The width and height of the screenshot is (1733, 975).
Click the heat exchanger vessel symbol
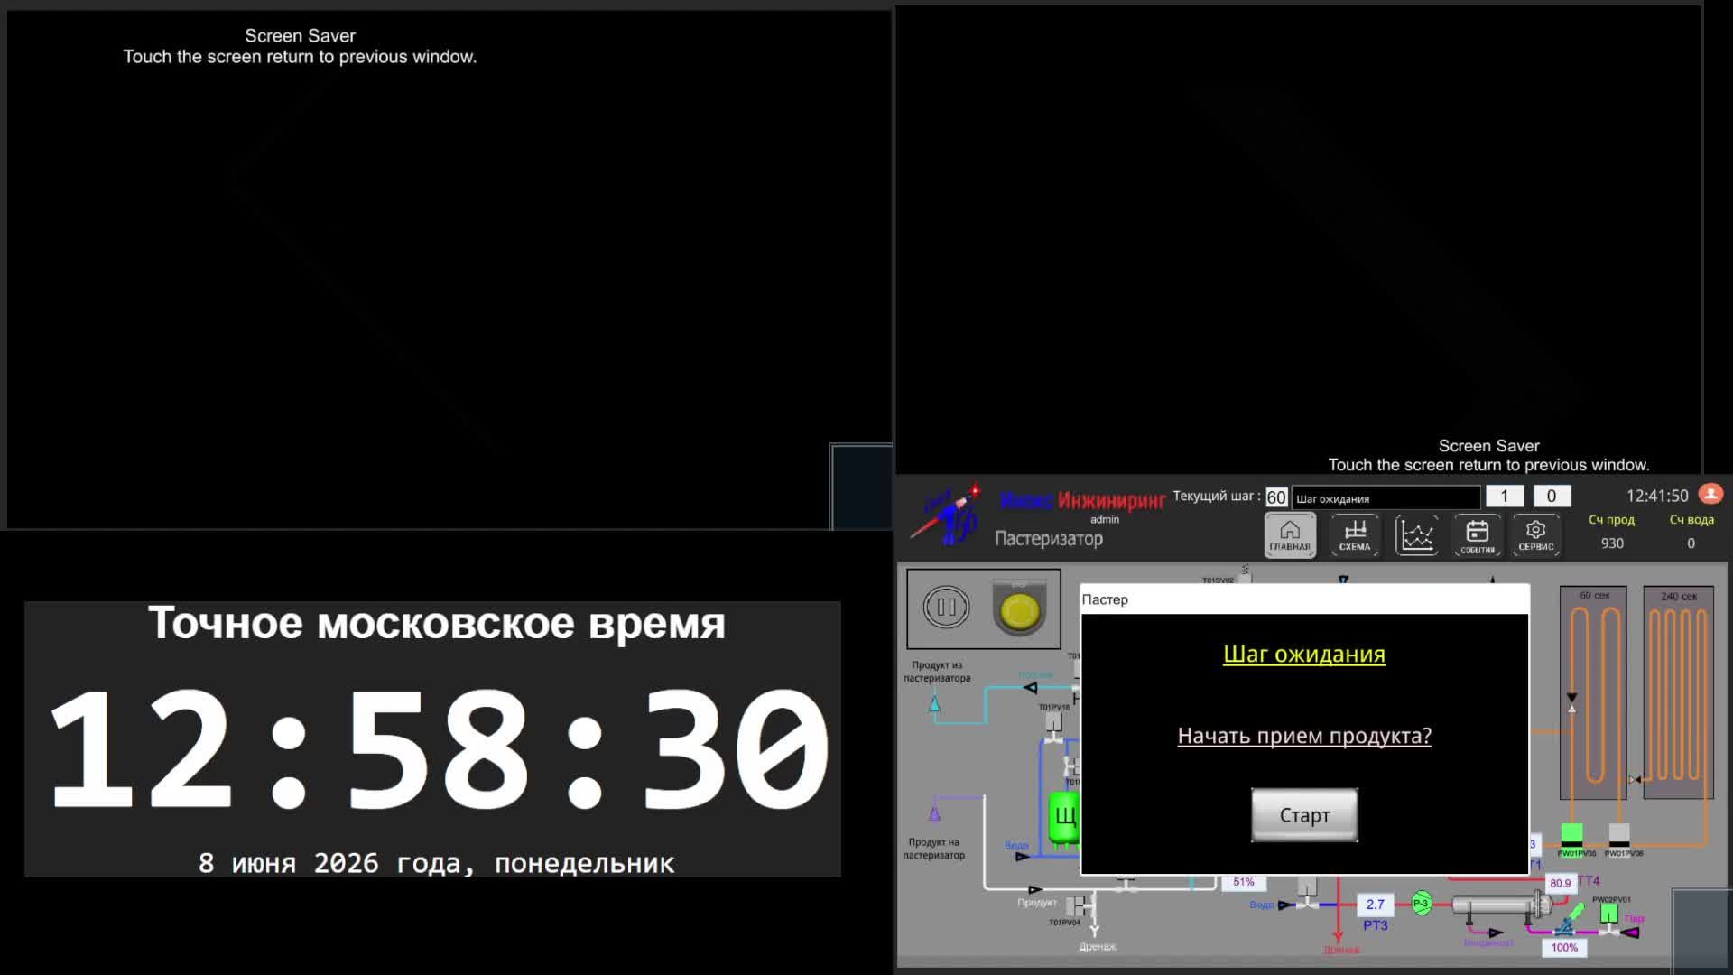click(x=1501, y=905)
